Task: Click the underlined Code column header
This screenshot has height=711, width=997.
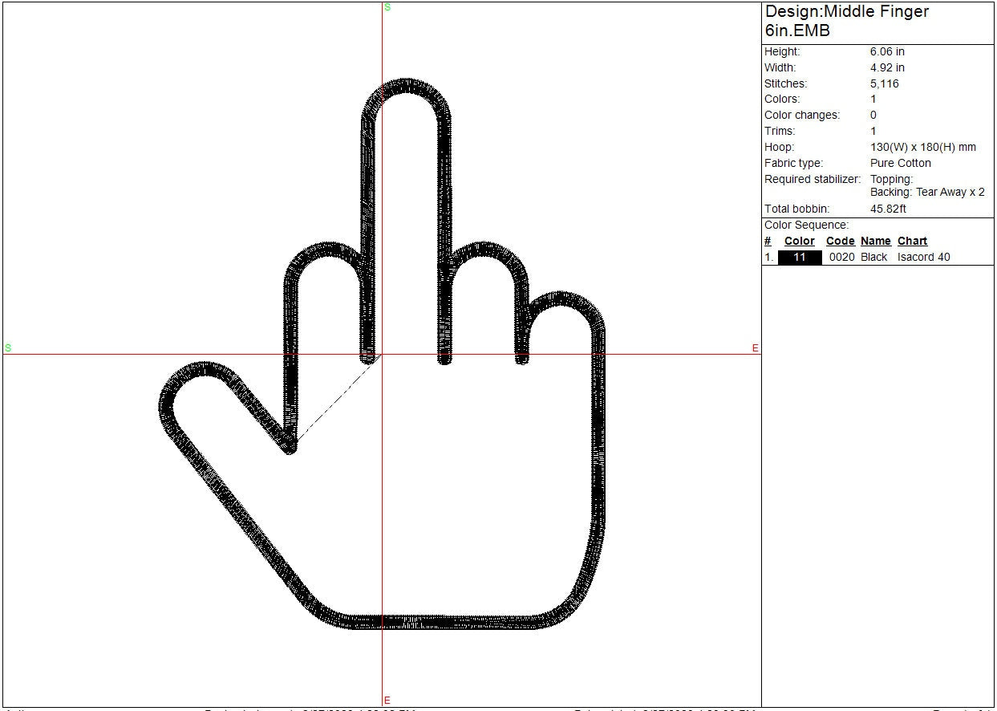Action: pyautogui.click(x=840, y=241)
